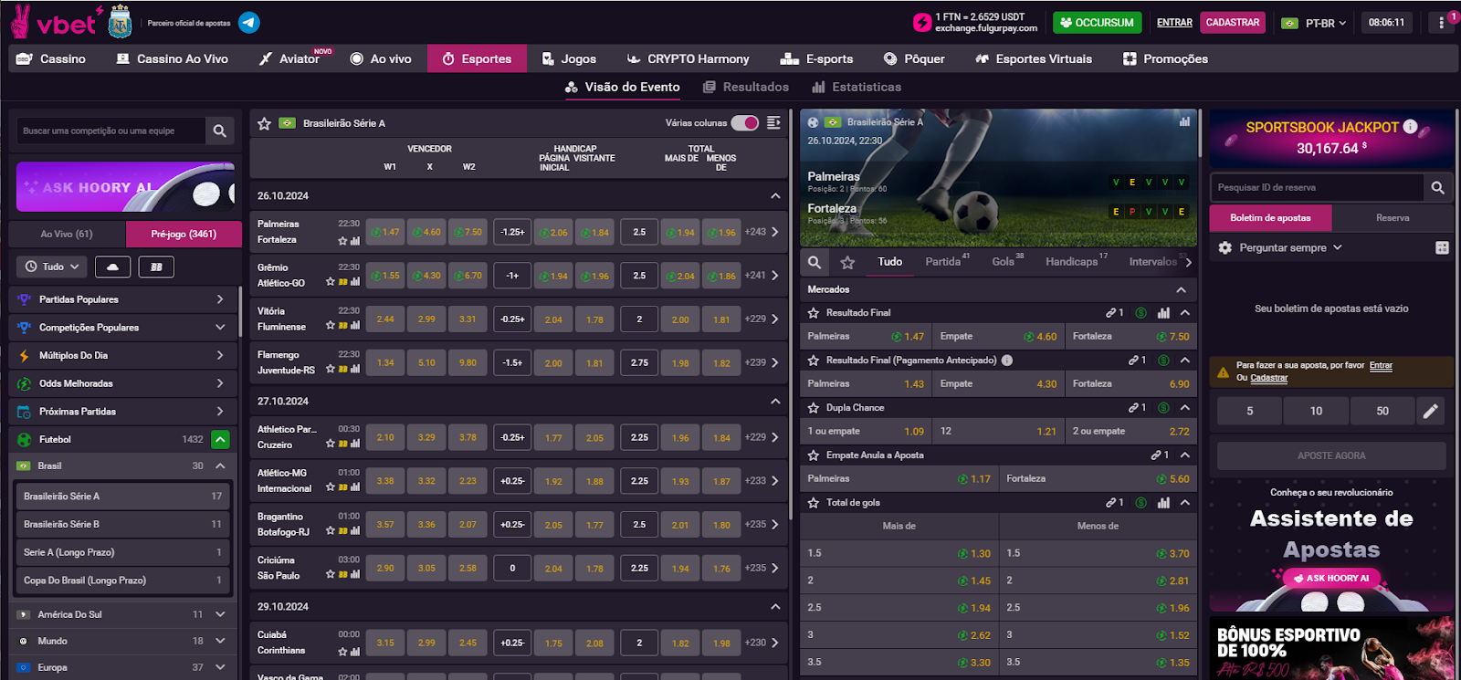The width and height of the screenshot is (1461, 680).
Task: Click the Cadastrar link in betslip warning
Action: 1269,378
